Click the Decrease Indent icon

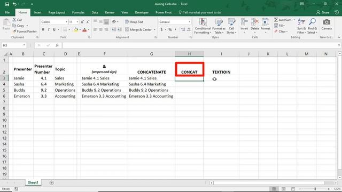click(114, 30)
